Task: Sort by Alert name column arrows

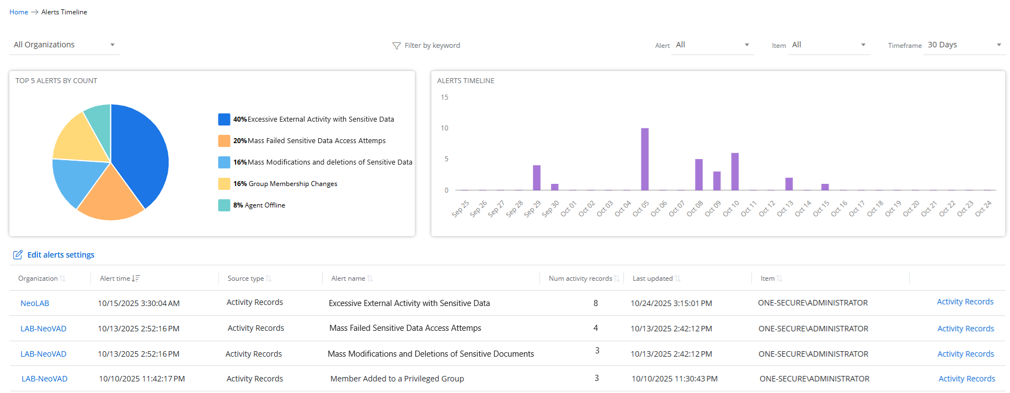Action: pos(370,279)
